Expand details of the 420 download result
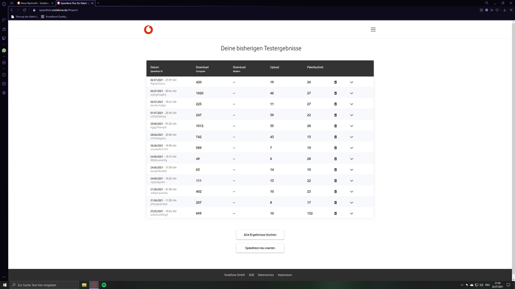This screenshot has height=289, width=515. tap(352, 82)
